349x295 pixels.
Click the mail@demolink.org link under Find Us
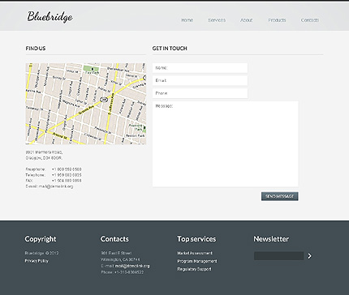pyautogui.click(x=56, y=186)
